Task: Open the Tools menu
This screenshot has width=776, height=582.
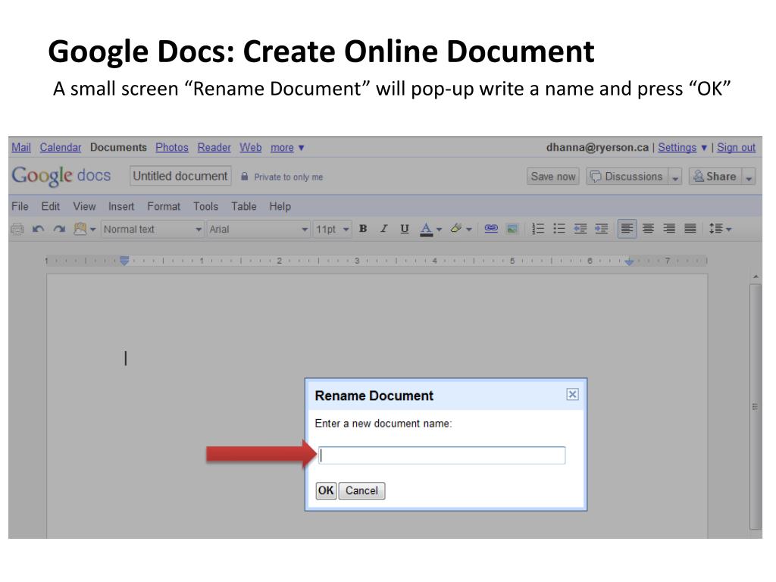Action: 205,206
